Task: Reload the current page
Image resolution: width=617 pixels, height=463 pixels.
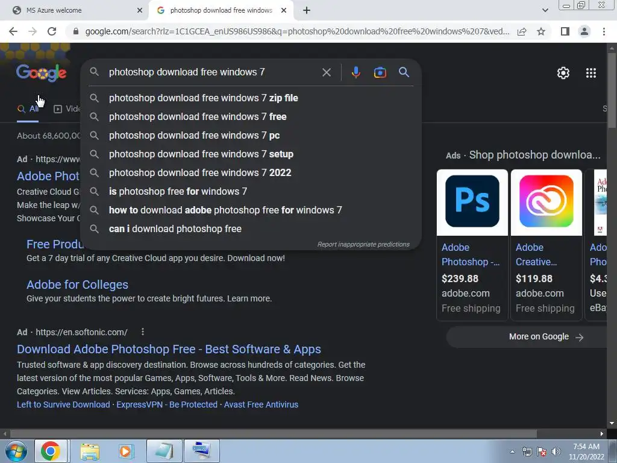Action: [52, 31]
